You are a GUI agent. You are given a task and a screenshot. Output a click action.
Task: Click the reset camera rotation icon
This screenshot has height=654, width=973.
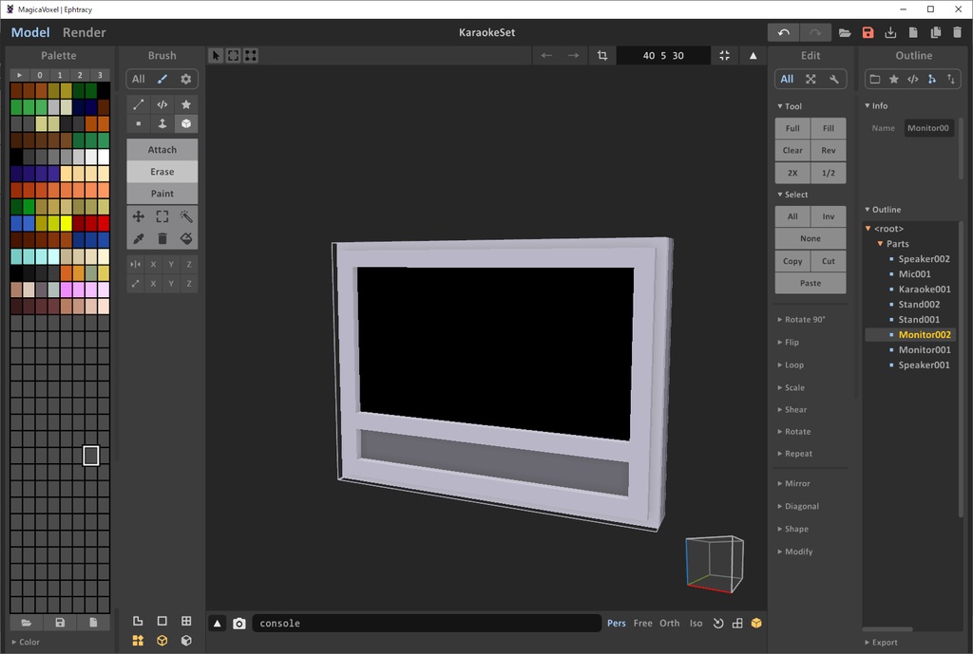coord(718,624)
